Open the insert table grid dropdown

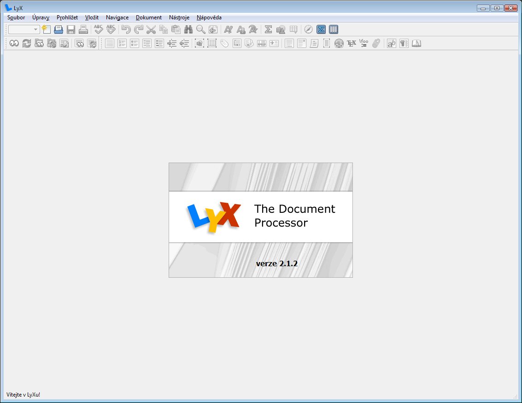click(293, 29)
